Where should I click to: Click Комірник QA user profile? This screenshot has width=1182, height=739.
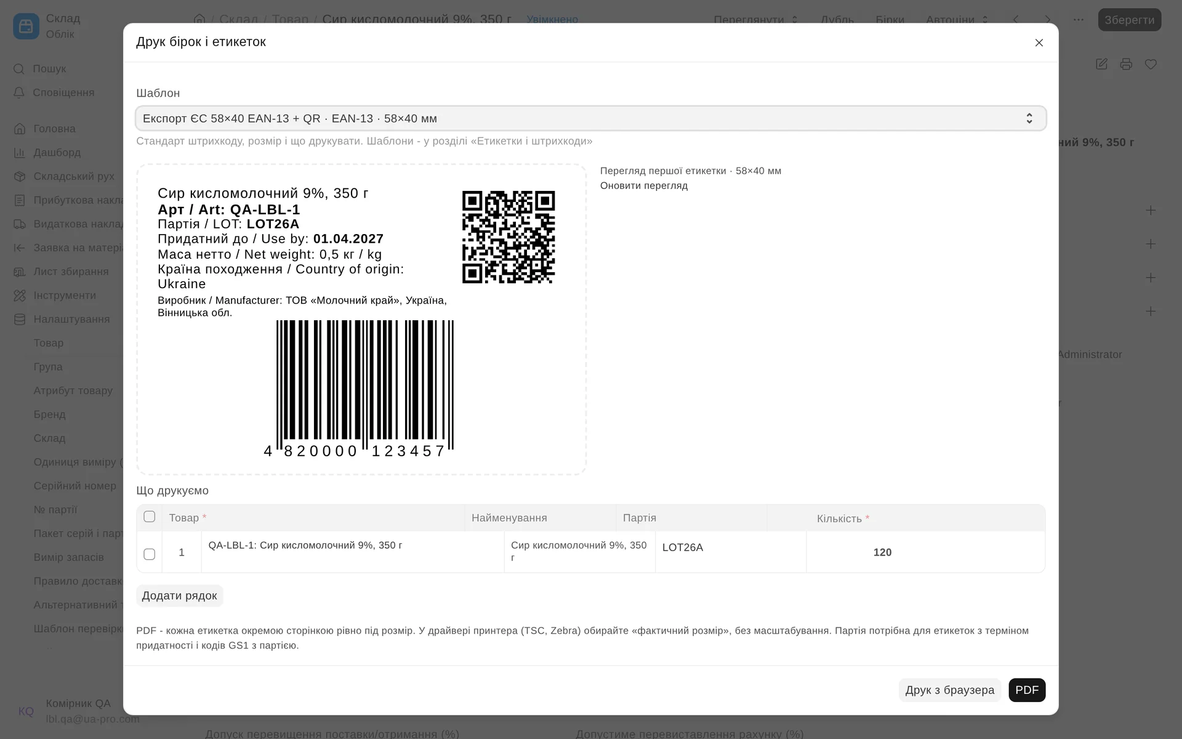point(78,711)
